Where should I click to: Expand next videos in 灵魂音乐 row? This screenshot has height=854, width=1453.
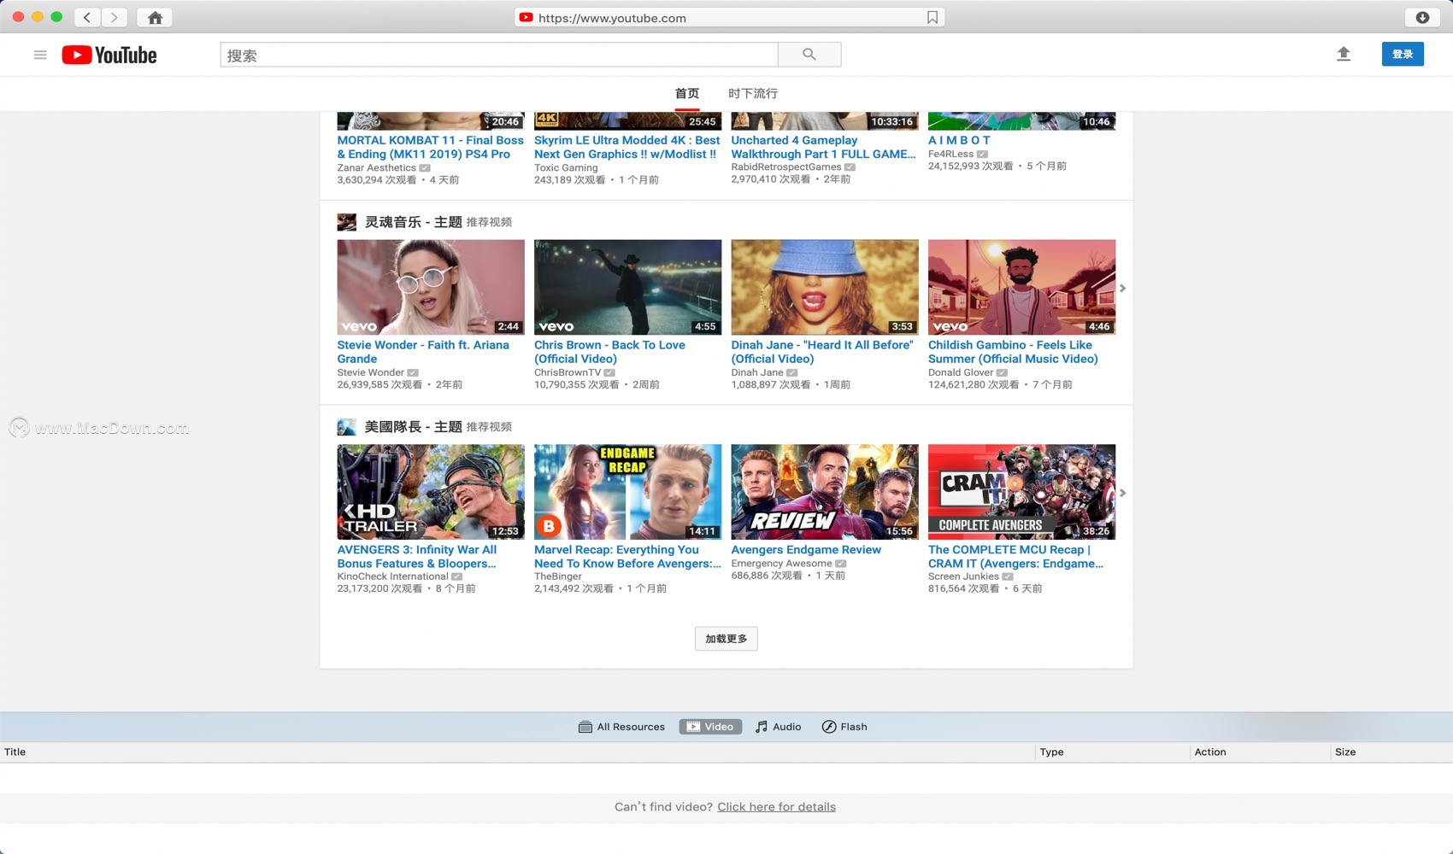click(1123, 289)
